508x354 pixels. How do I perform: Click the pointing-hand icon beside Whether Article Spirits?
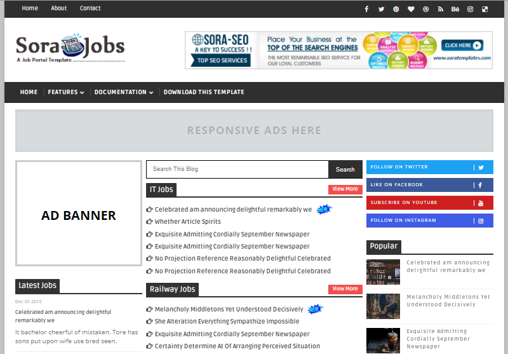149,222
